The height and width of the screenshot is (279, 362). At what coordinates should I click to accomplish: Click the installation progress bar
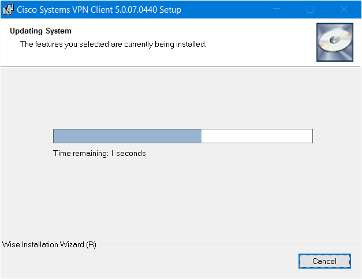(183, 136)
